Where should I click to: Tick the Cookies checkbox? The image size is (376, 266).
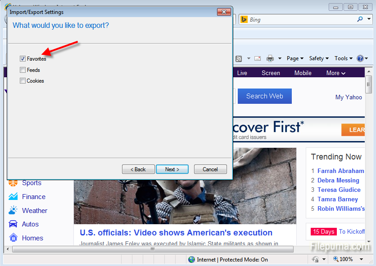[23, 81]
